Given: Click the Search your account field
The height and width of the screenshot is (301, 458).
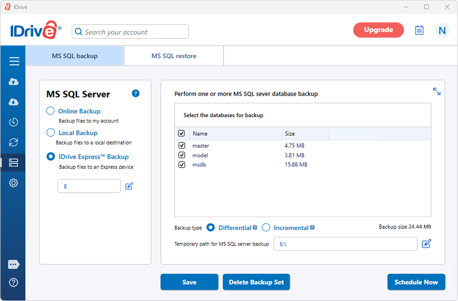Looking at the screenshot, I should (x=130, y=32).
